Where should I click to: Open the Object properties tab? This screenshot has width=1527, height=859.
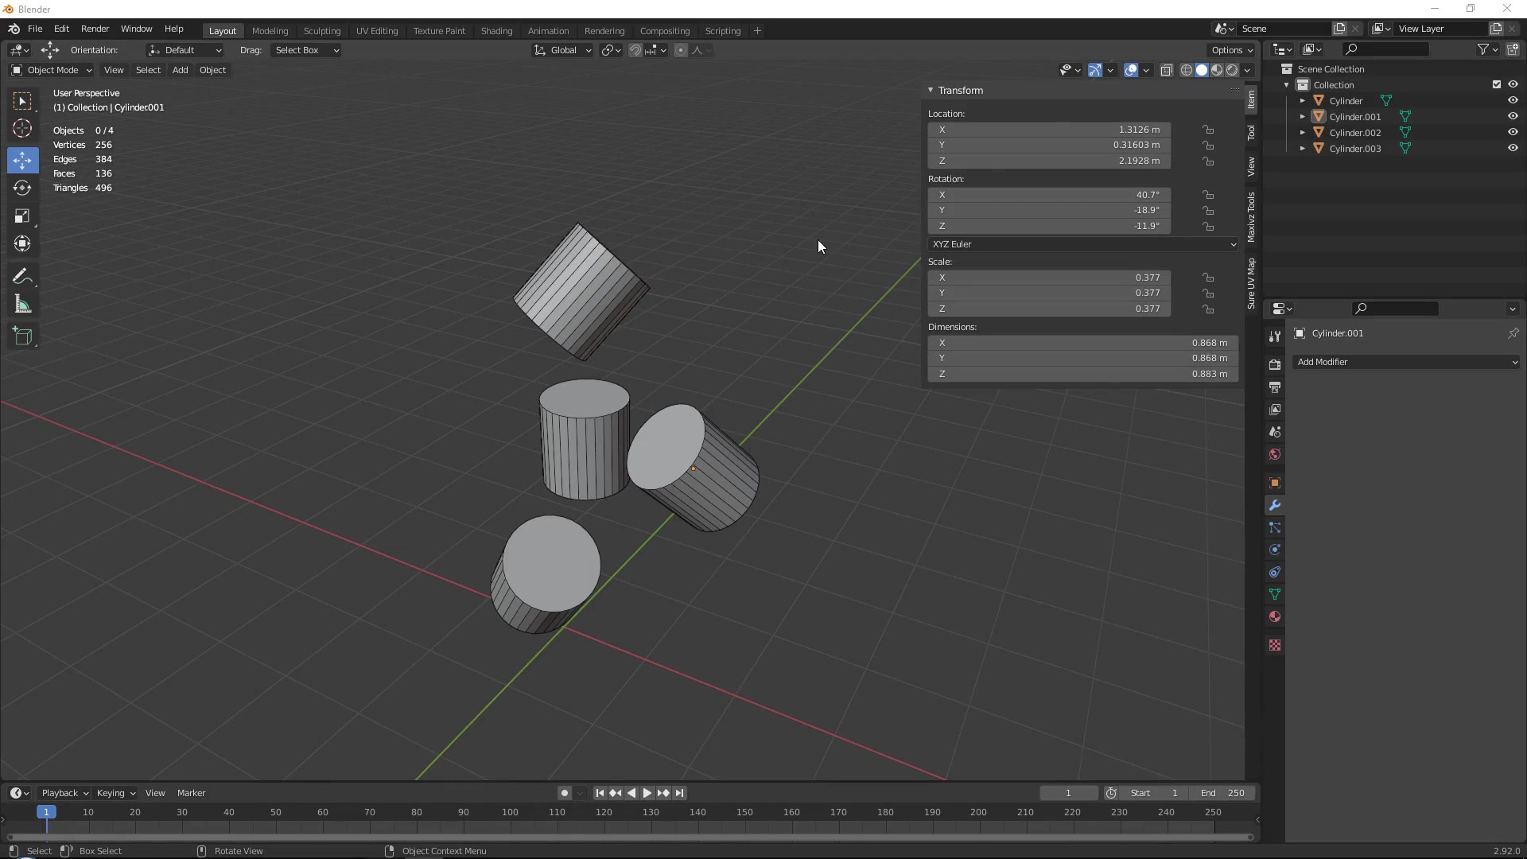(1275, 483)
